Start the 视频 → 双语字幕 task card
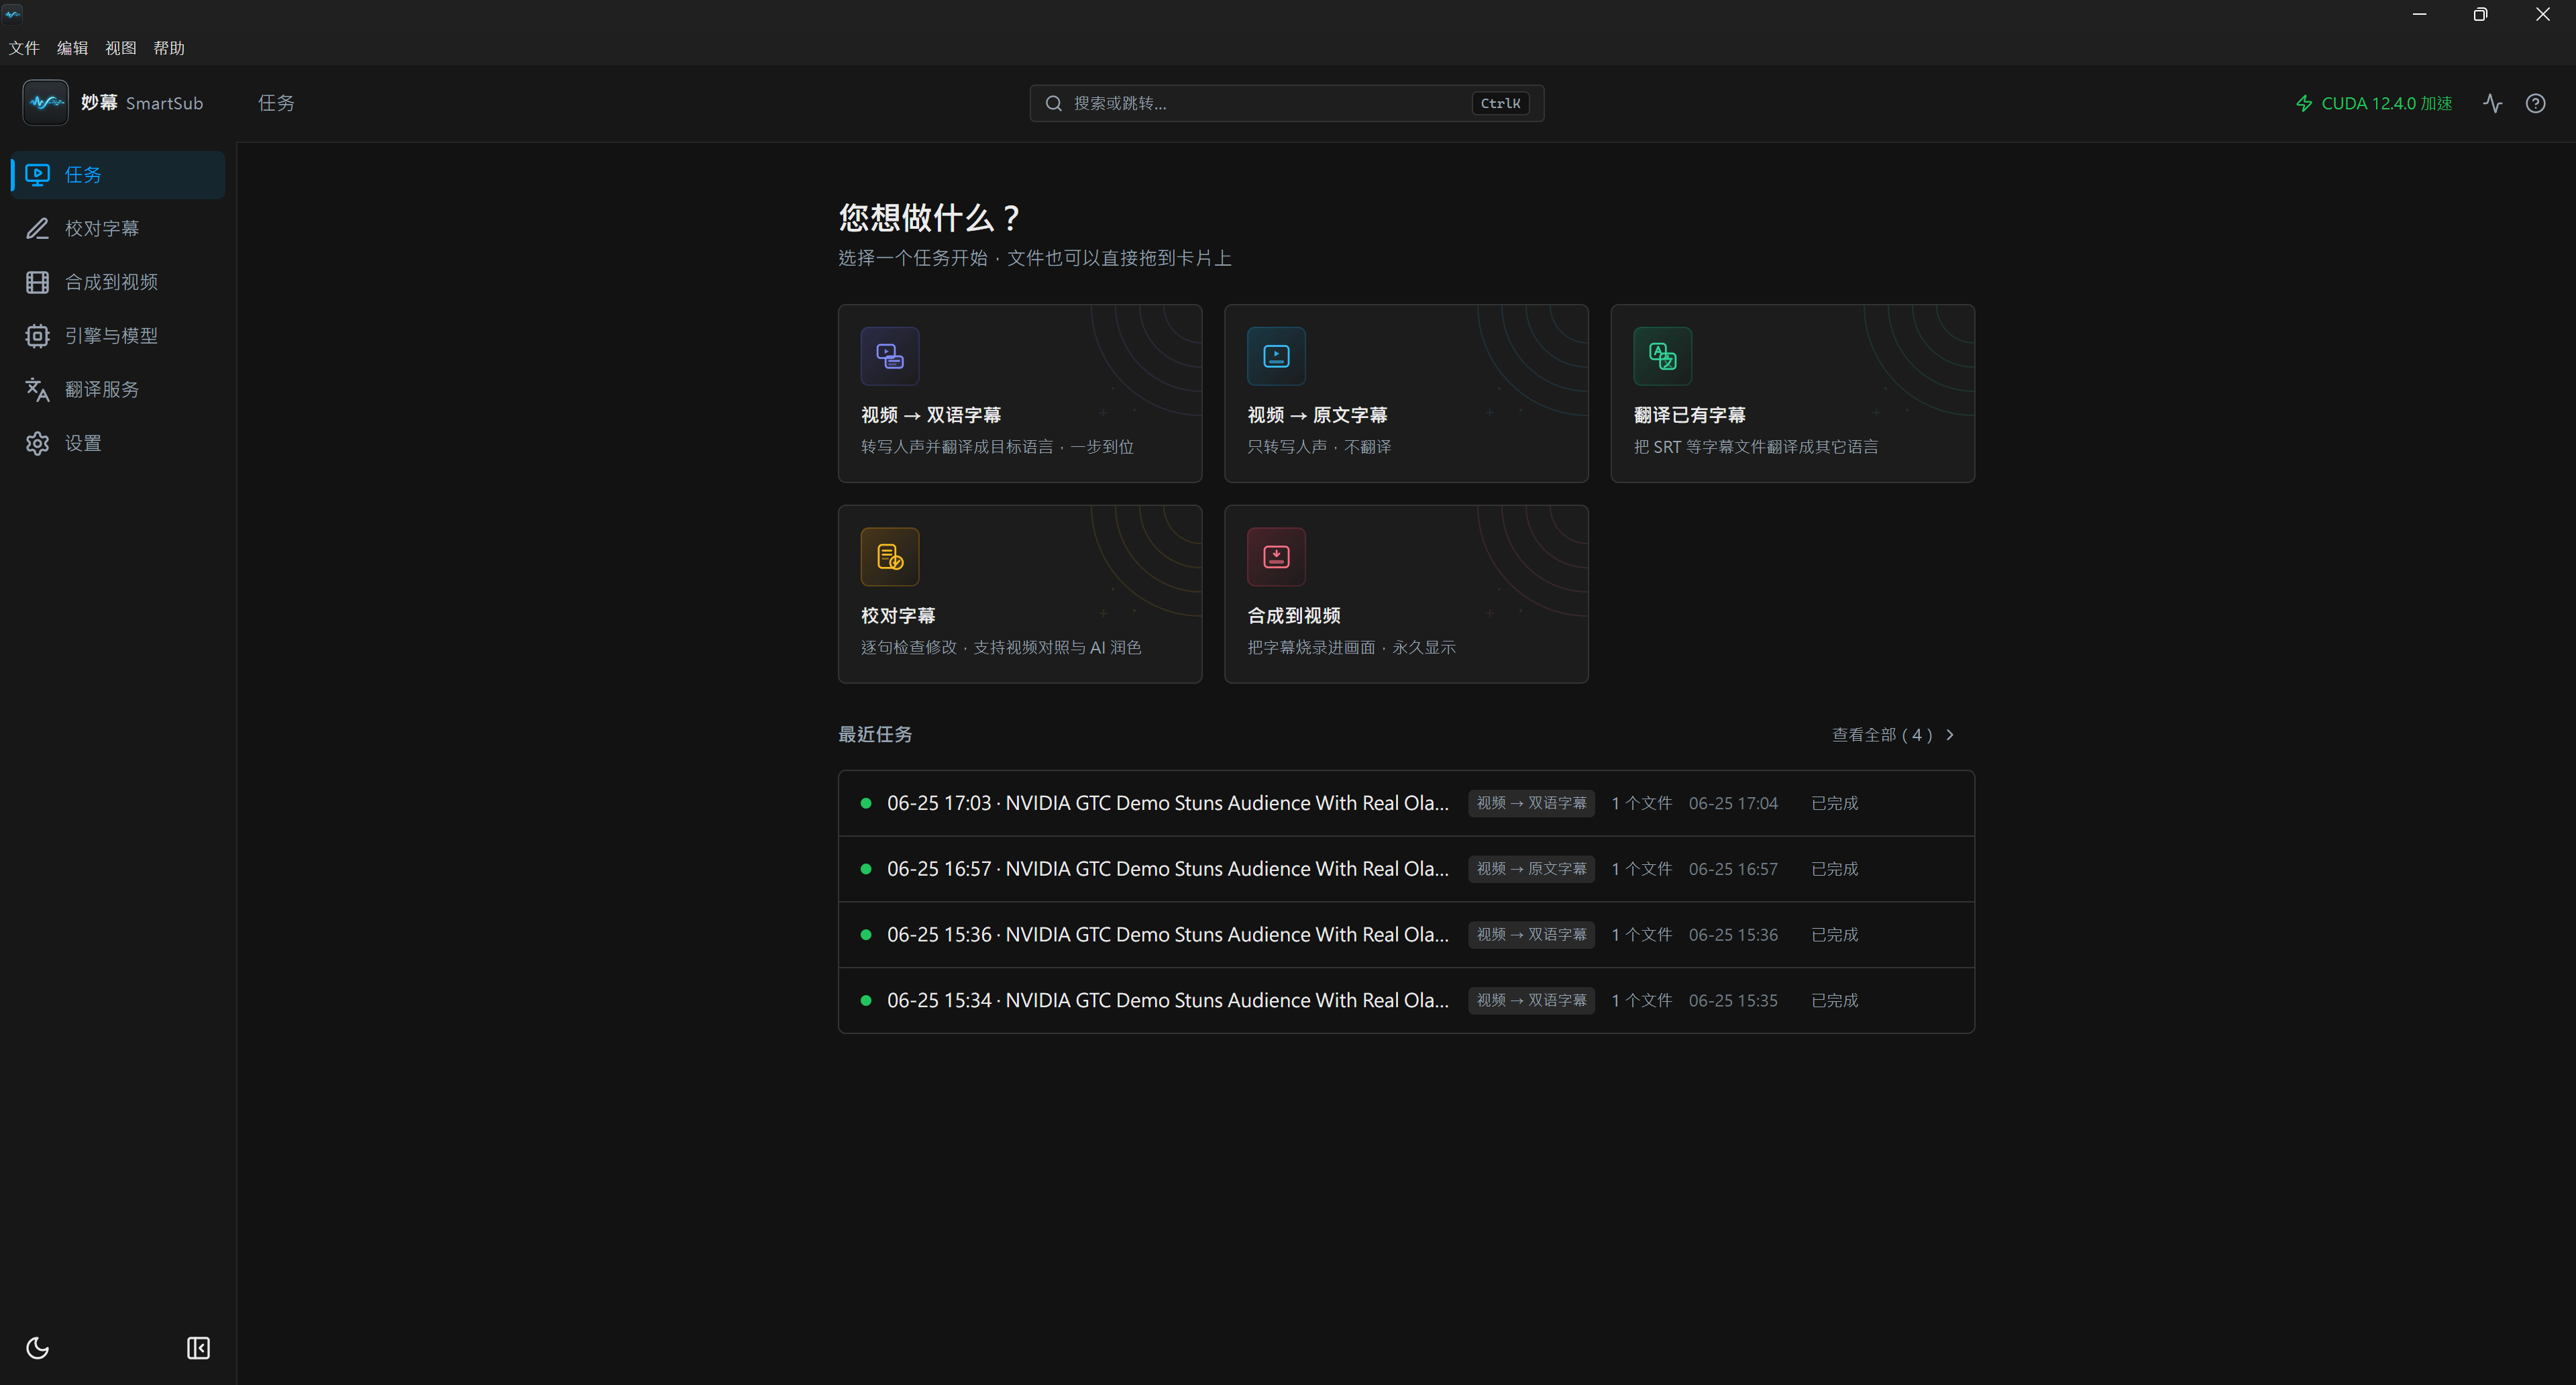The width and height of the screenshot is (2576, 1385). click(x=1020, y=393)
